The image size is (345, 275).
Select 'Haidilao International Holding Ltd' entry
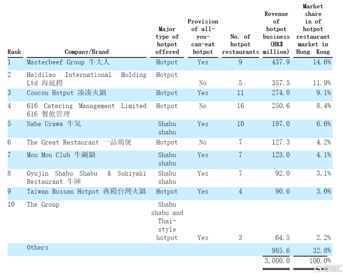point(86,79)
